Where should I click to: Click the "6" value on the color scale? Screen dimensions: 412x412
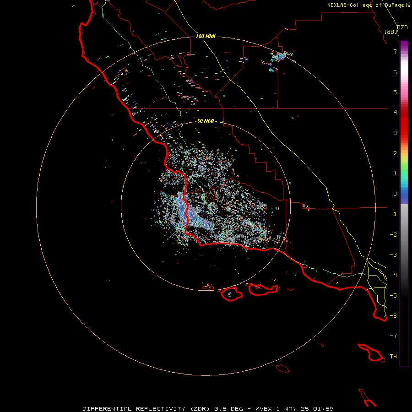pos(395,72)
